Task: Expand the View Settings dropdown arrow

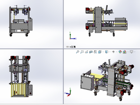Action: pyautogui.click(x=135, y=52)
